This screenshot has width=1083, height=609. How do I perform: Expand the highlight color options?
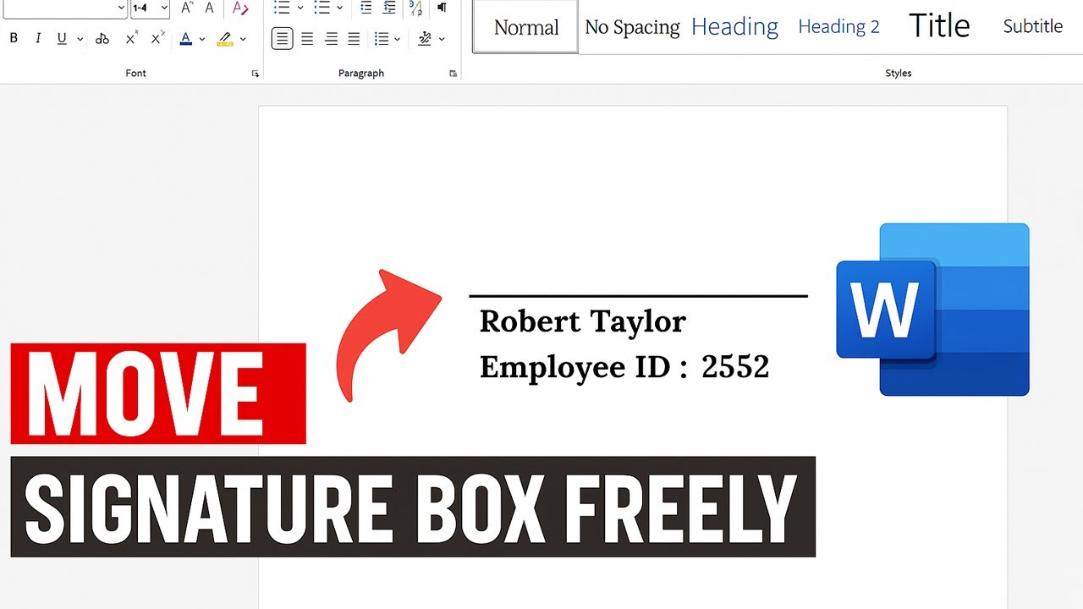243,39
